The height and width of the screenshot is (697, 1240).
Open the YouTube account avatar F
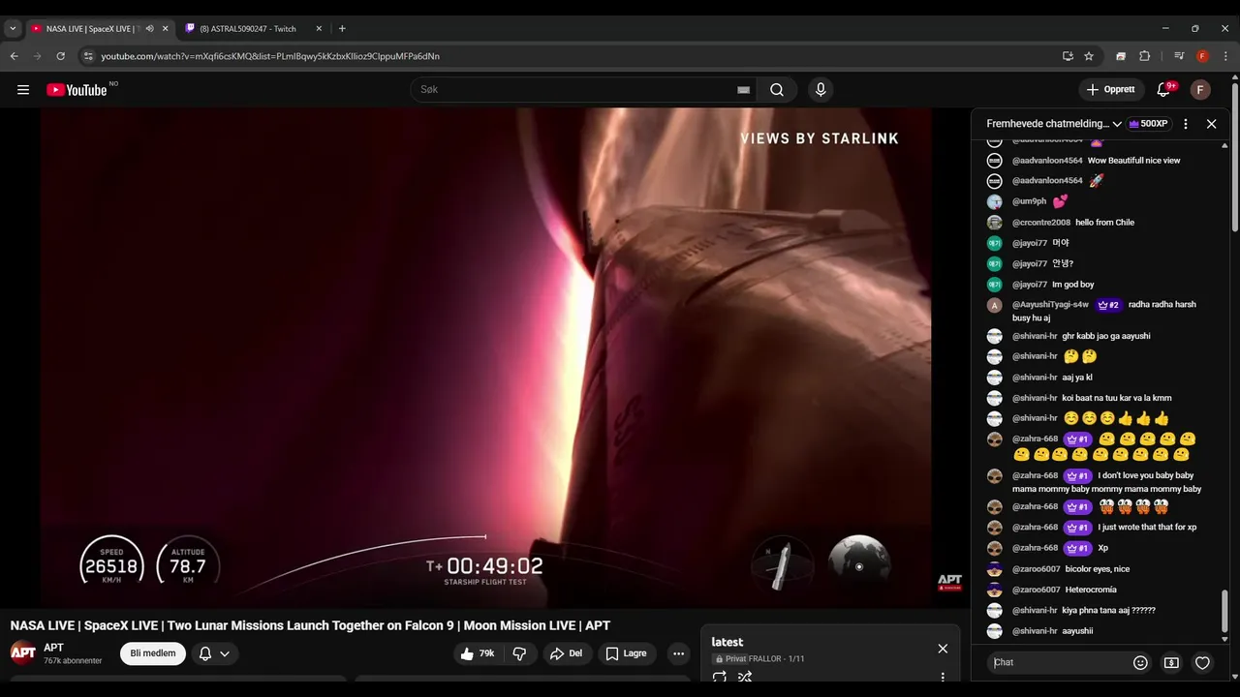pos(1200,90)
